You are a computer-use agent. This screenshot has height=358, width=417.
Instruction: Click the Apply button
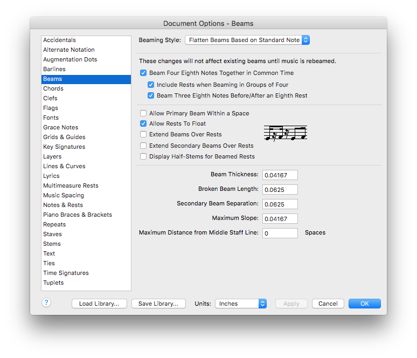coord(291,304)
